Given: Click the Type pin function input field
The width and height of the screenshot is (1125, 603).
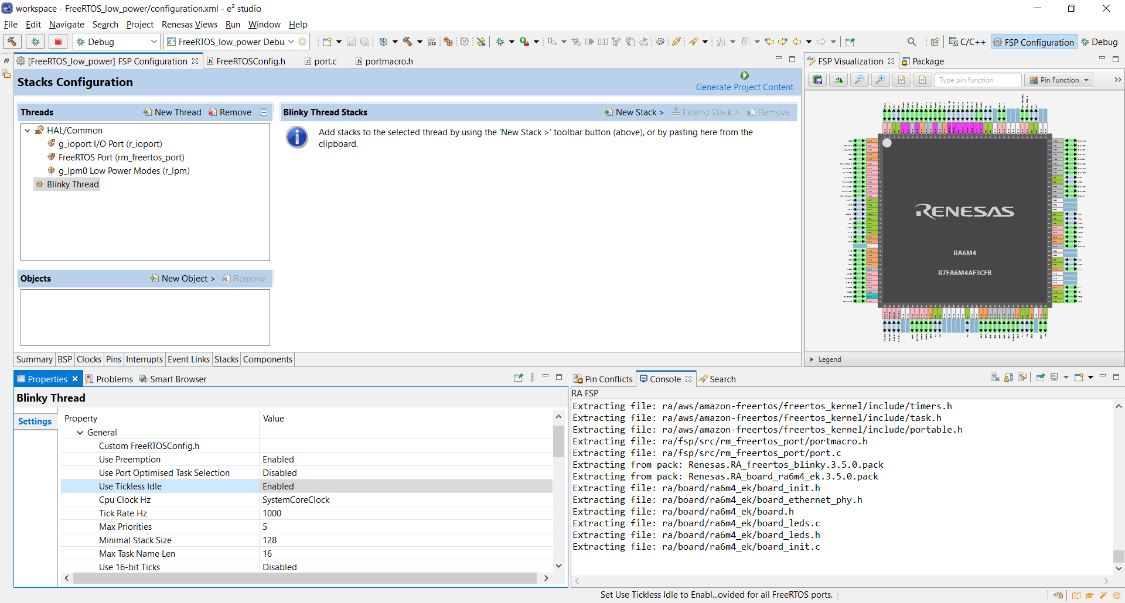Looking at the screenshot, I should (978, 80).
